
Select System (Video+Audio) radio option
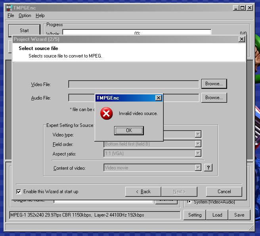[x=189, y=202]
